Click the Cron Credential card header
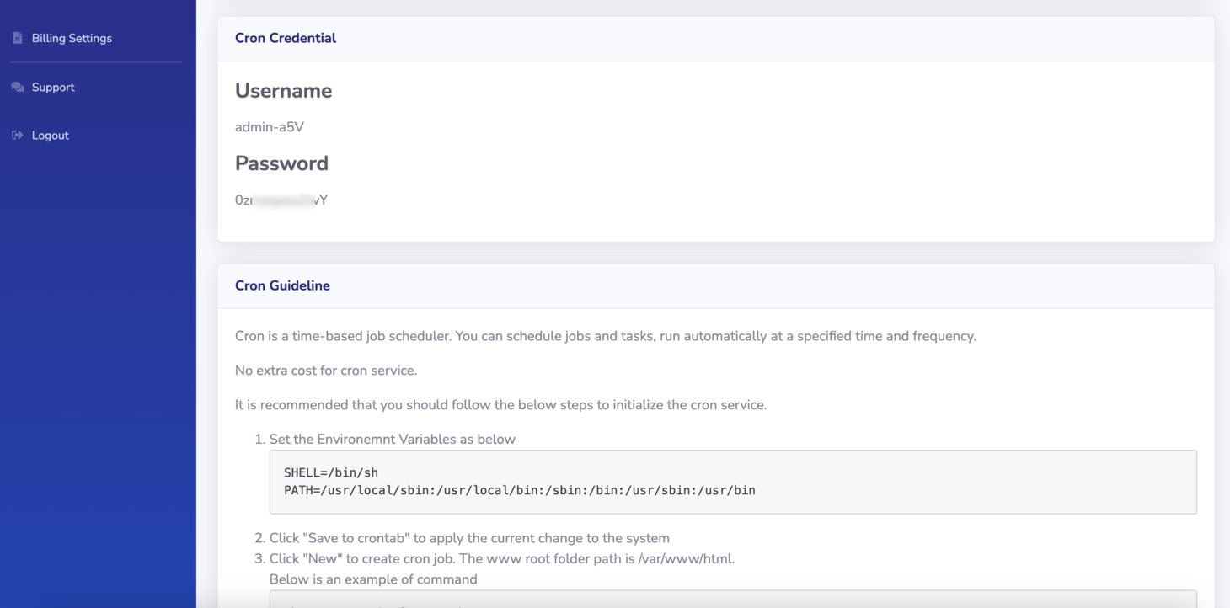Image resolution: width=1230 pixels, height=608 pixels. [x=716, y=38]
